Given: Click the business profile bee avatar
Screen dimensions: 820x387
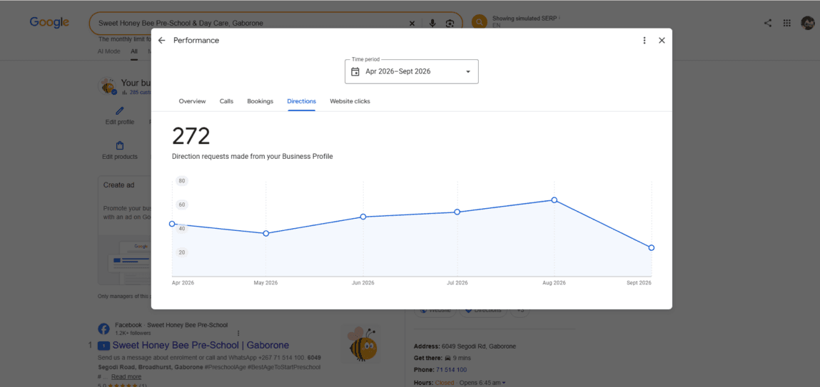Looking at the screenshot, I should pos(107,86).
